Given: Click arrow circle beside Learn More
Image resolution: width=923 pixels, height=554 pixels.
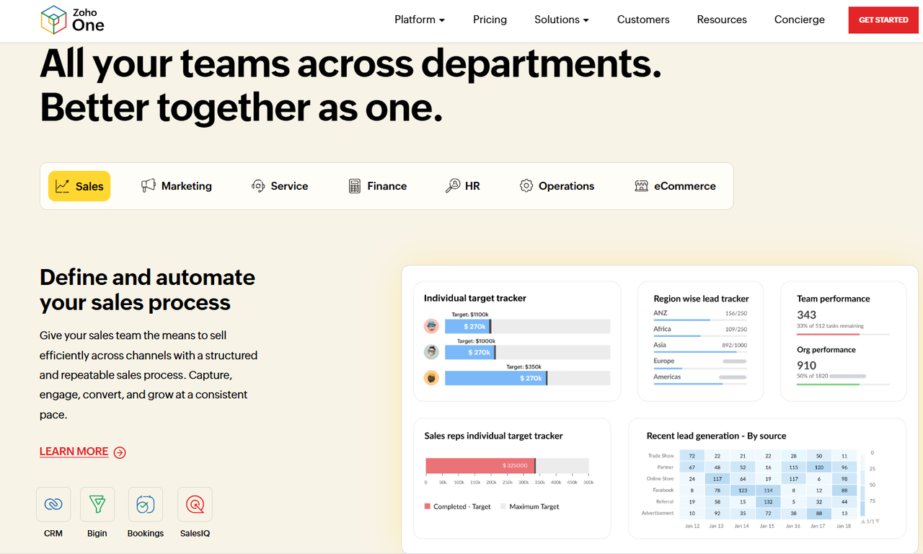Looking at the screenshot, I should 120,452.
